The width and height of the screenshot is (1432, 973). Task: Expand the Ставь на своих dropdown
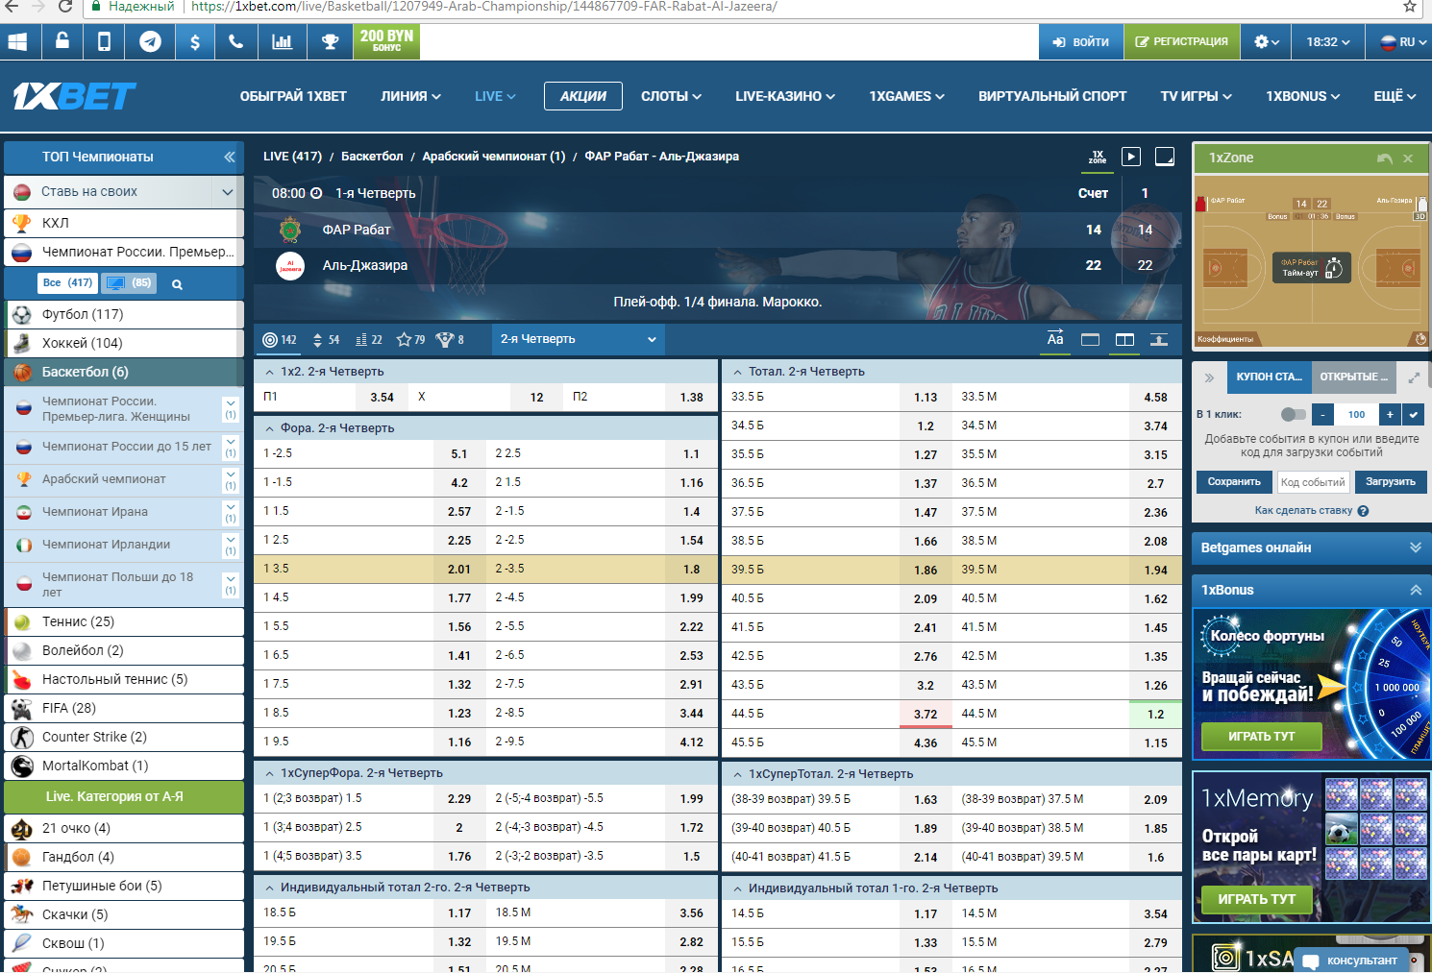coord(227,192)
